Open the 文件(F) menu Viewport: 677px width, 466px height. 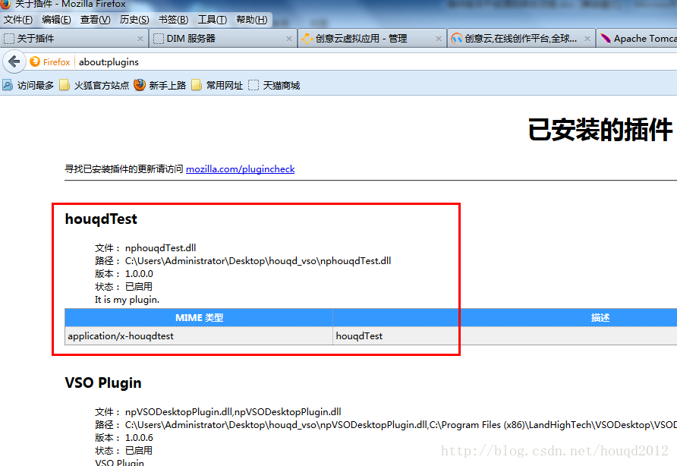coord(18,20)
